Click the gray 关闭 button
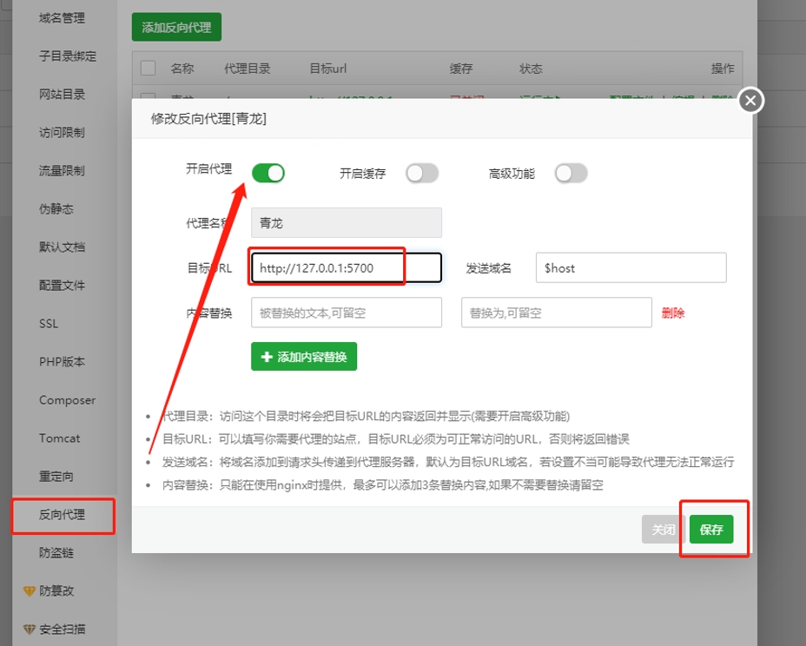806x646 pixels. (664, 530)
